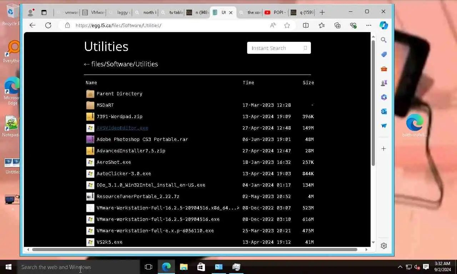This screenshot has height=274, width=457.
Task: Open Copilot in Edge toolbar
Action: click(x=384, y=25)
